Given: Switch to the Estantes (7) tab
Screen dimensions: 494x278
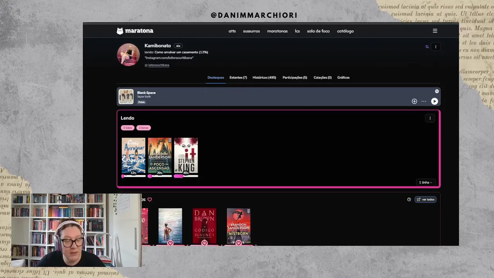Looking at the screenshot, I should [x=238, y=78].
